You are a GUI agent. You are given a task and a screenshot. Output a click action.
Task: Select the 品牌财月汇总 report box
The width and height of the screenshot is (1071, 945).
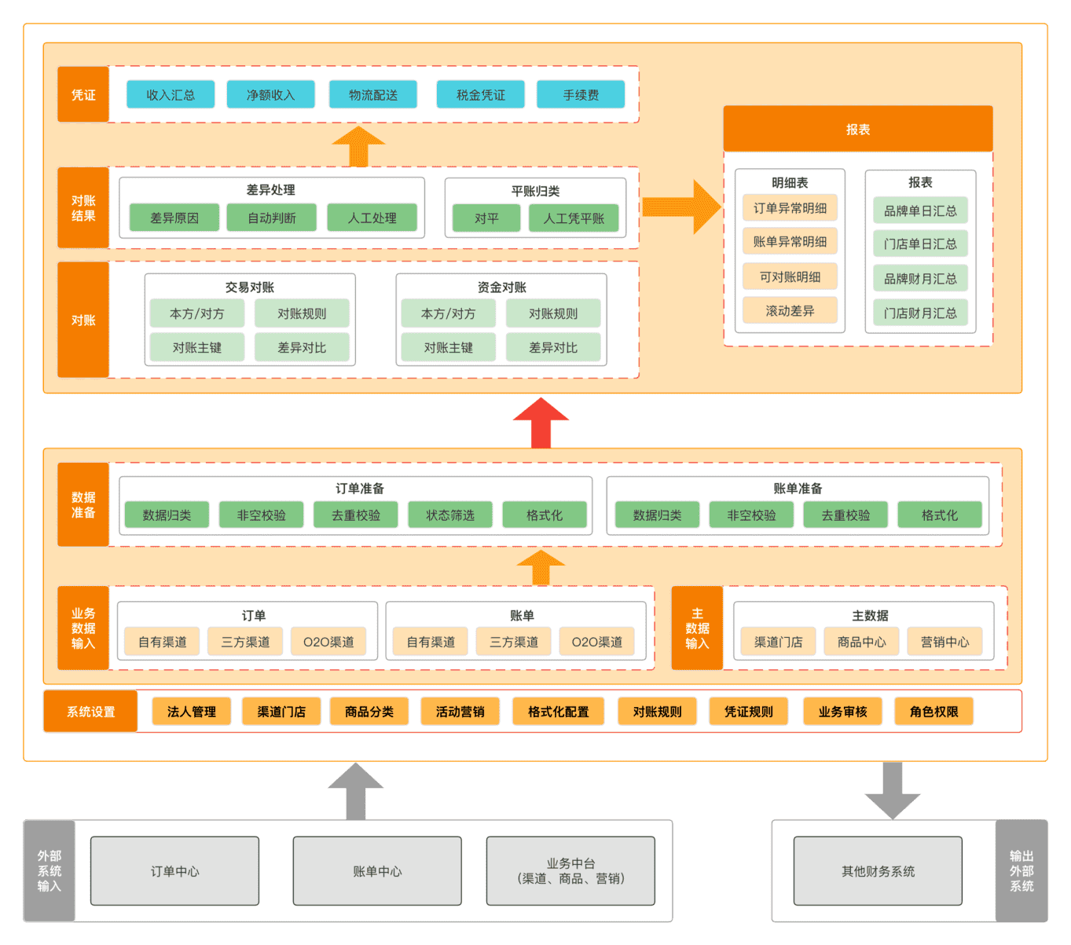[x=921, y=278]
